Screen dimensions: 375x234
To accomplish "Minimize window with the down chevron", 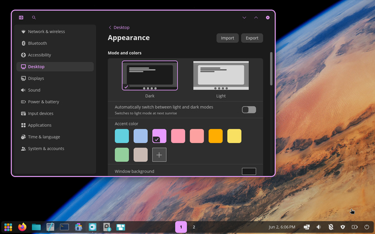I will point(244,17).
